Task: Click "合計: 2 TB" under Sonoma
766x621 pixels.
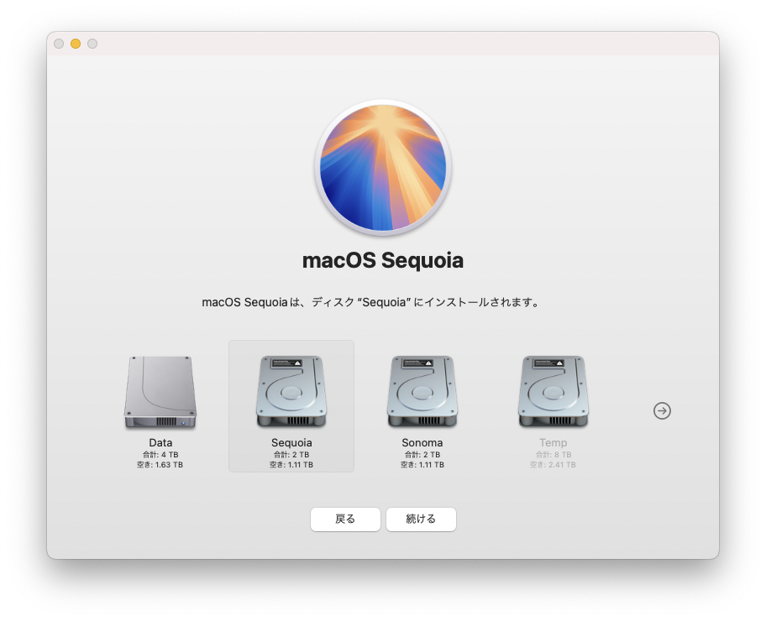Action: click(x=422, y=455)
